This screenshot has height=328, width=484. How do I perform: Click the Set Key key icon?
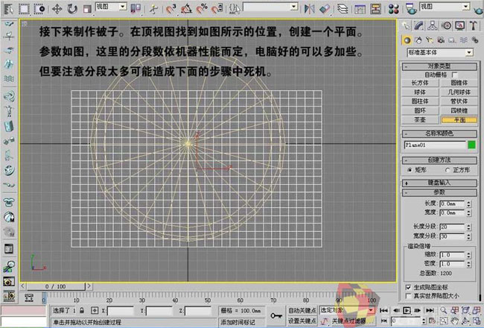coord(276,315)
